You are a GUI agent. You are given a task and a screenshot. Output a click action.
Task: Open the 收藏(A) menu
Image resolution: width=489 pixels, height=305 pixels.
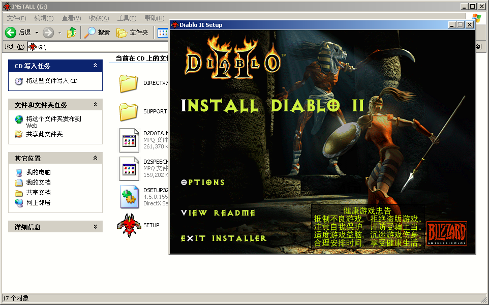[99, 18]
